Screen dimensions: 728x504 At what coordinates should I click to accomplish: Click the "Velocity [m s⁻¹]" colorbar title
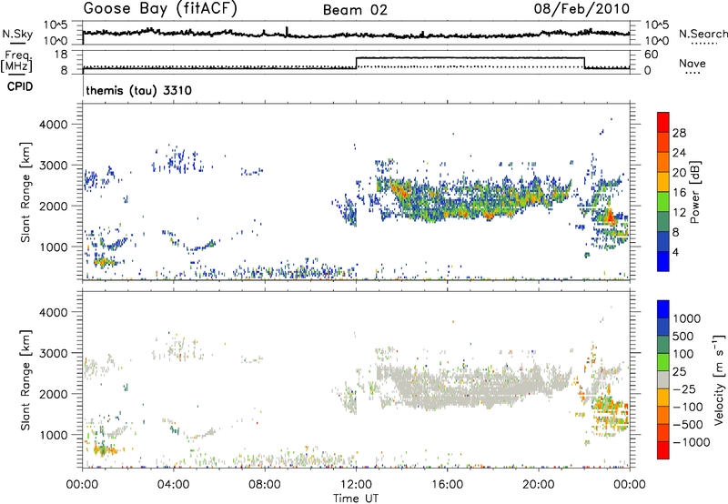(x=719, y=379)
